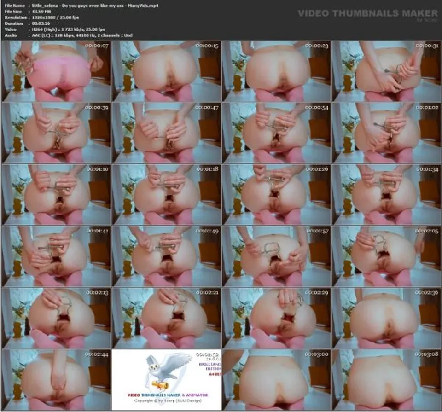
Task: Click the frame stamped 00:01:57
Action: point(277,256)
